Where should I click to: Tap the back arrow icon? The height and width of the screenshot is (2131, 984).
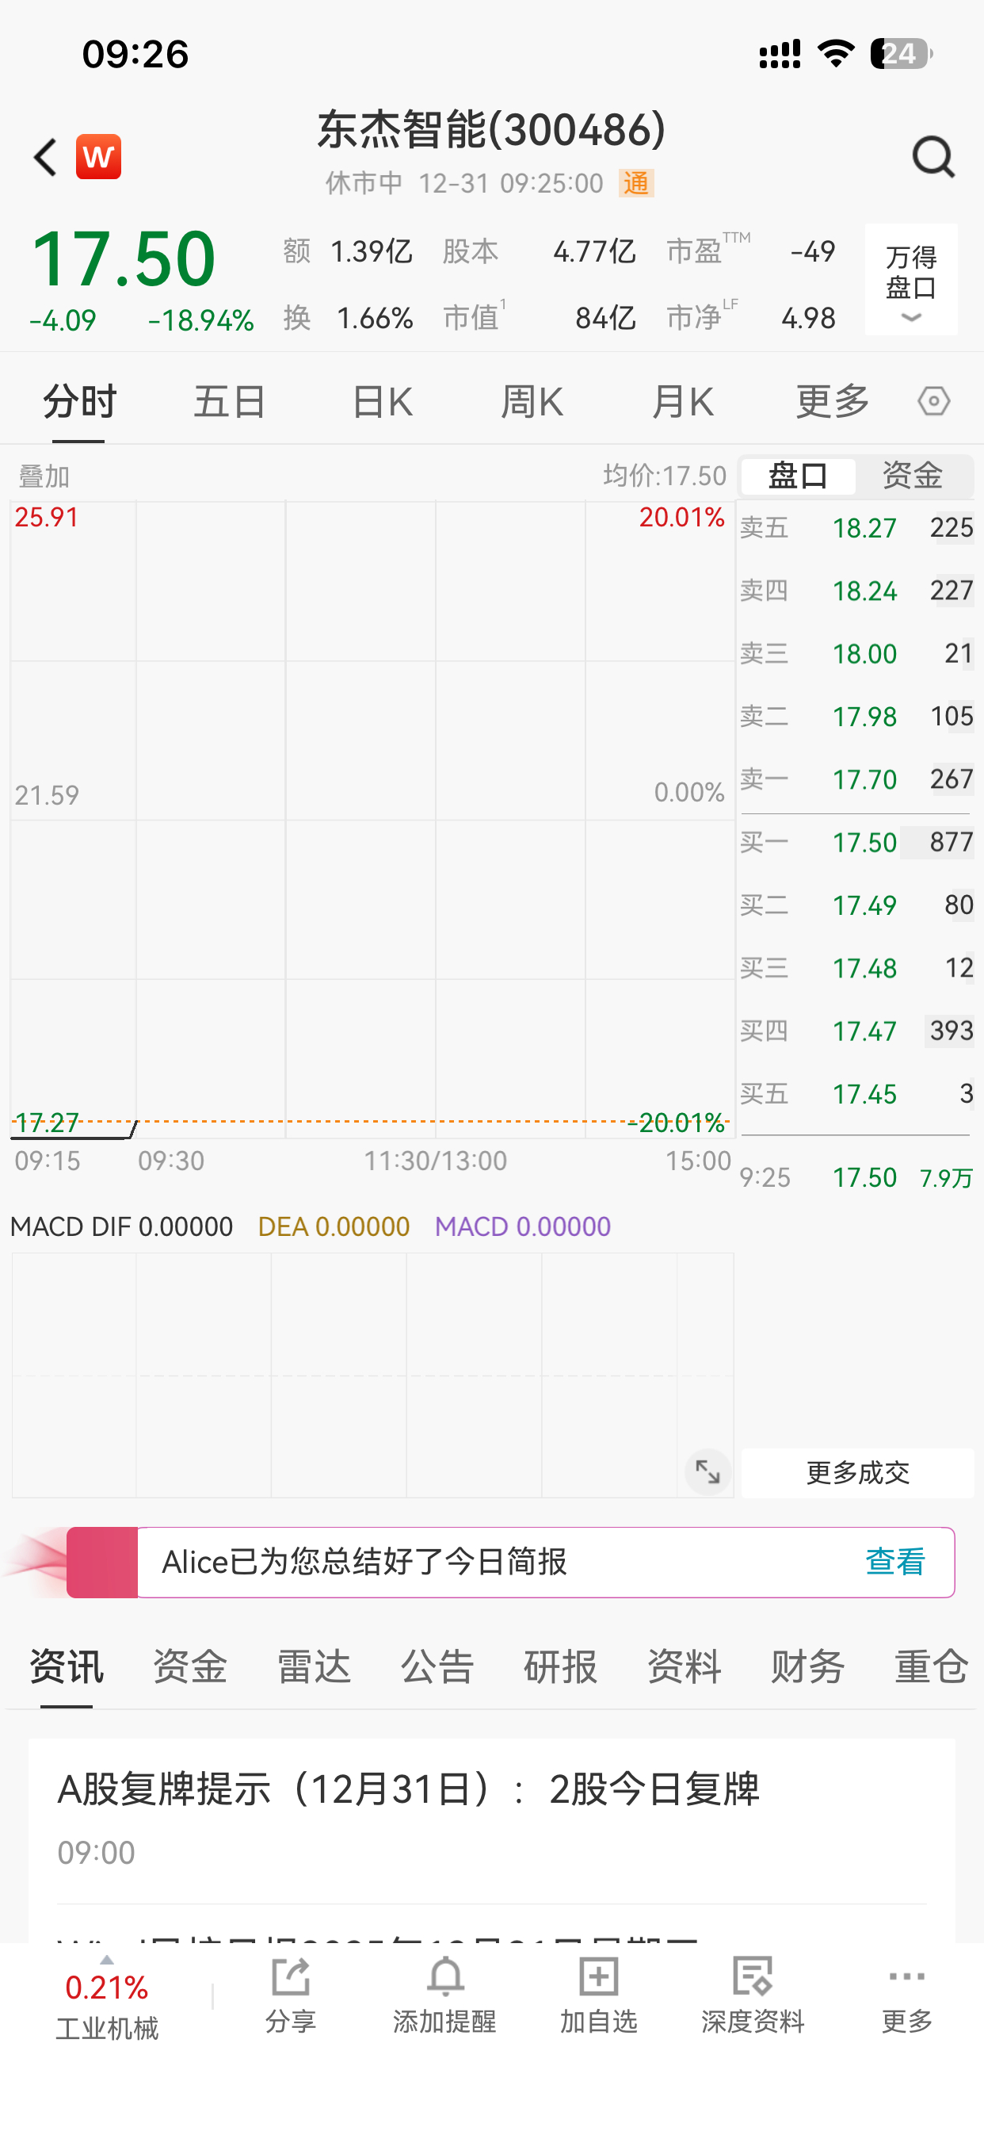(45, 157)
